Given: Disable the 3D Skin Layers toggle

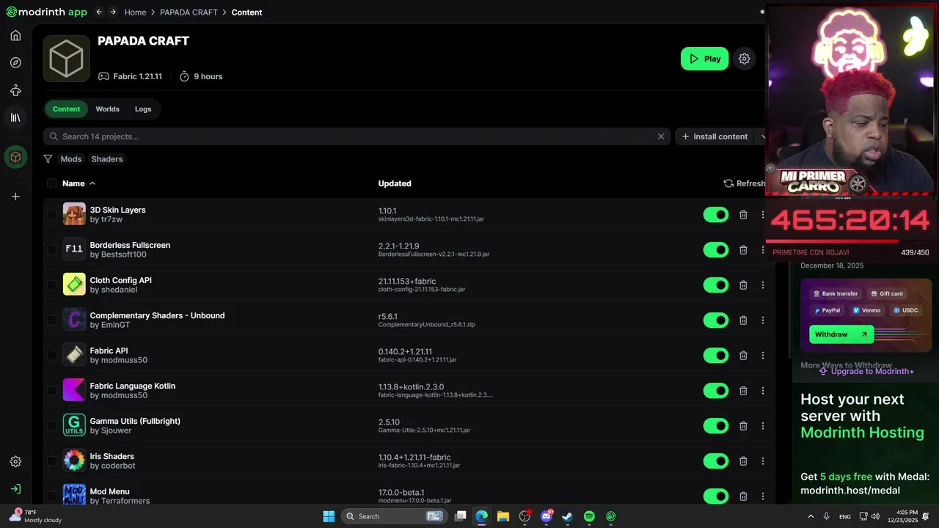Looking at the screenshot, I should [716, 215].
